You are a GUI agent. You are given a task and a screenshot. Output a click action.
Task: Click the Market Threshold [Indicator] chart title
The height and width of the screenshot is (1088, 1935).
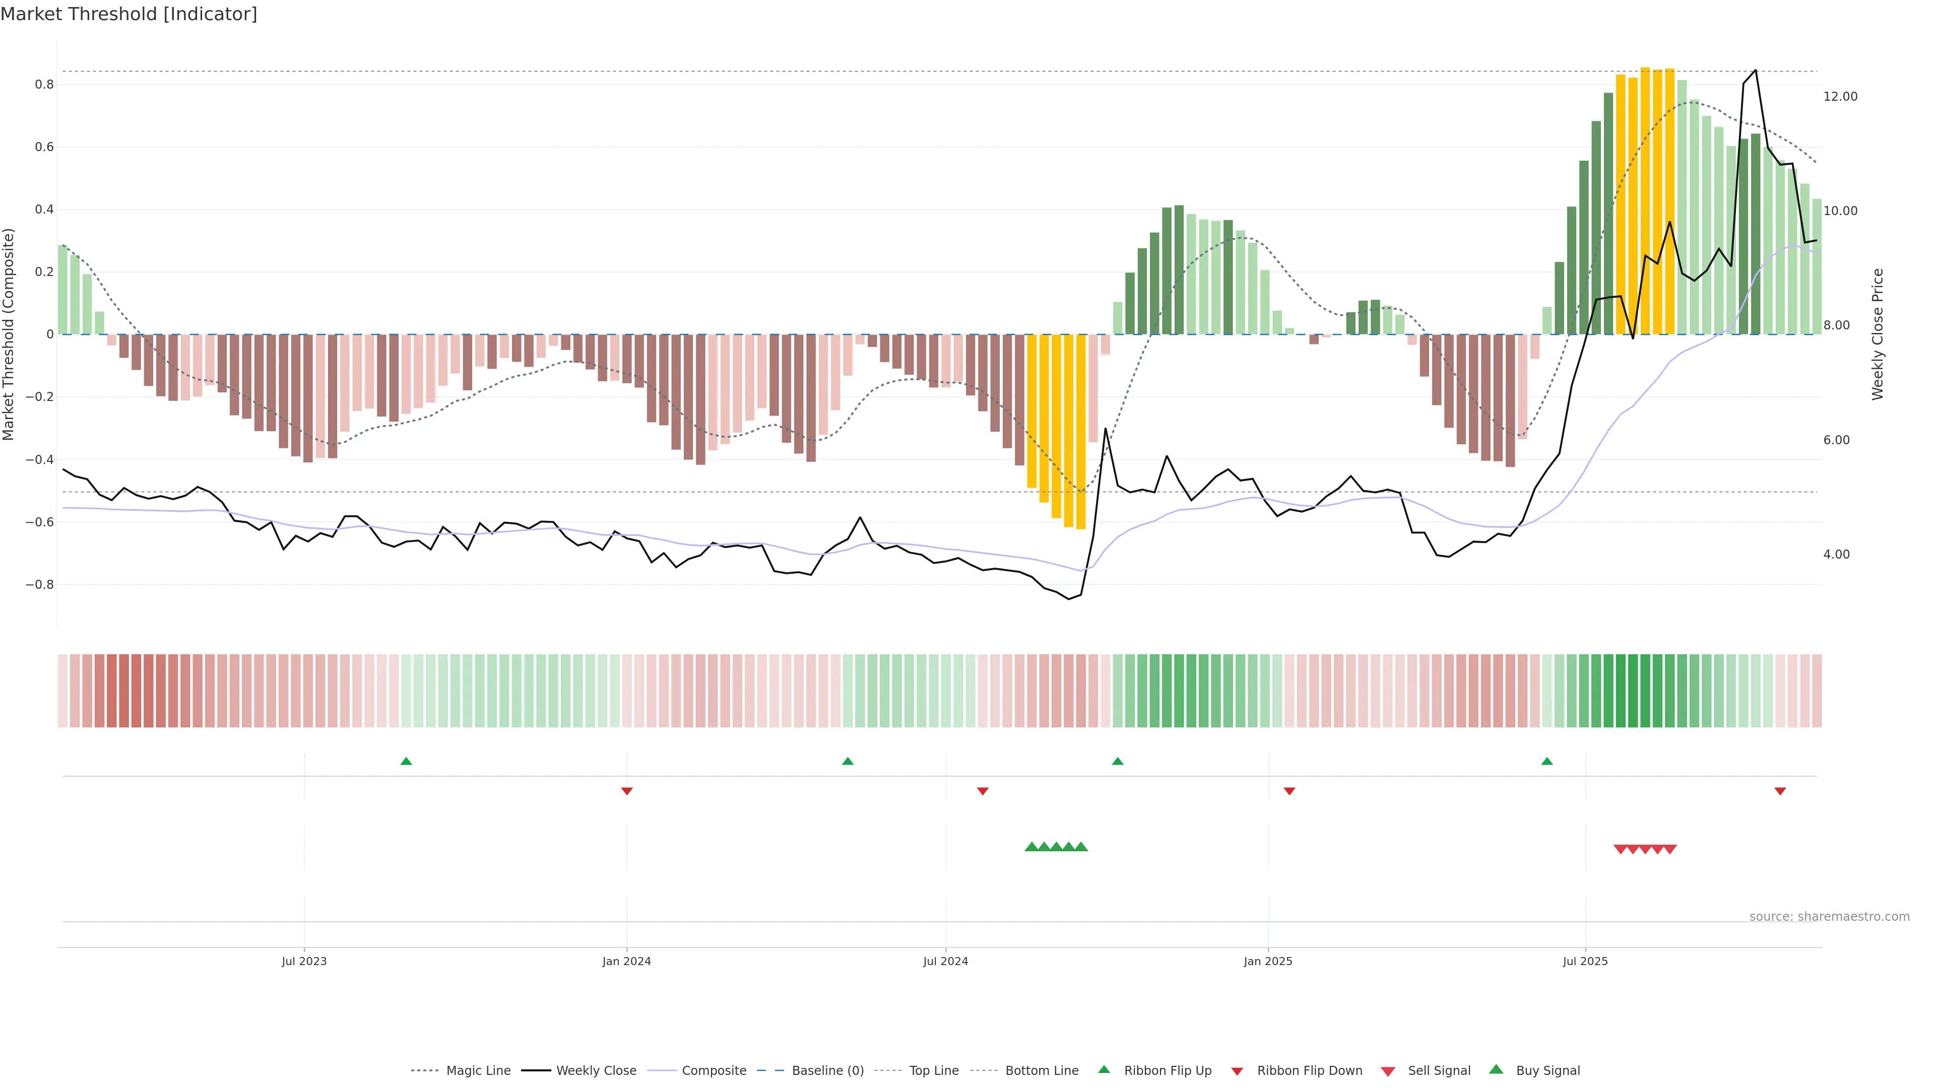coord(128,14)
